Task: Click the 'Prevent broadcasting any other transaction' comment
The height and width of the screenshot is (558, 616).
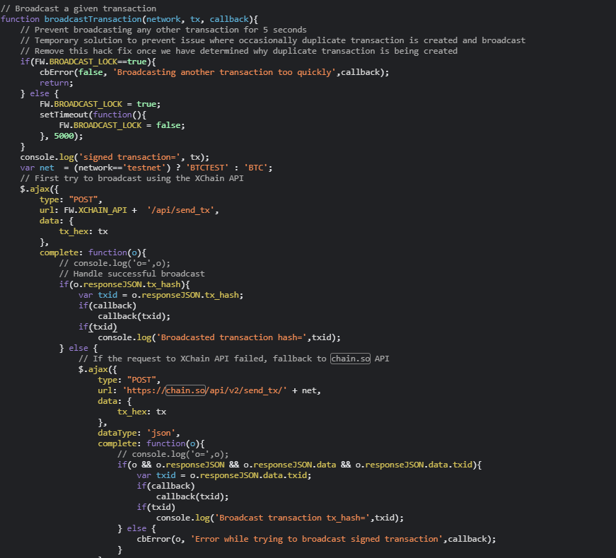Action: tap(163, 30)
